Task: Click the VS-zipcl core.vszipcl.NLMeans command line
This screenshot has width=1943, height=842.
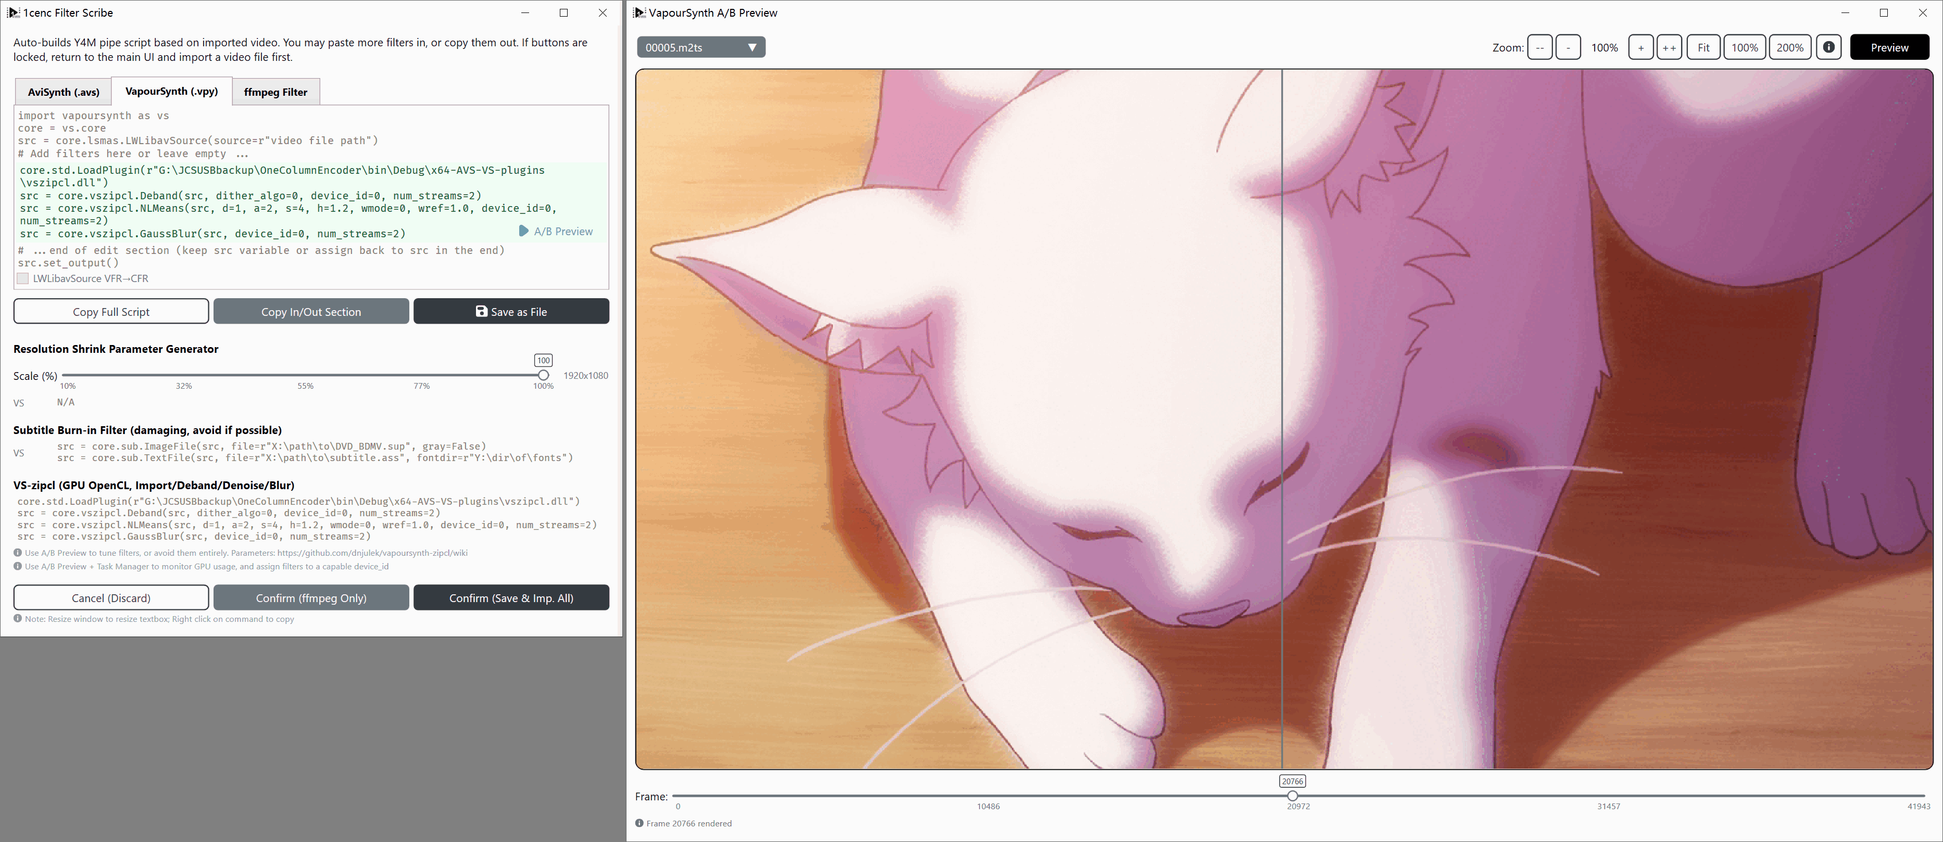Action: (x=307, y=525)
